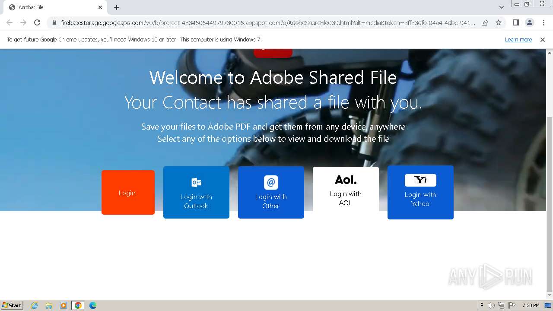Go forward in browser history
The width and height of the screenshot is (553, 311).
(x=23, y=22)
